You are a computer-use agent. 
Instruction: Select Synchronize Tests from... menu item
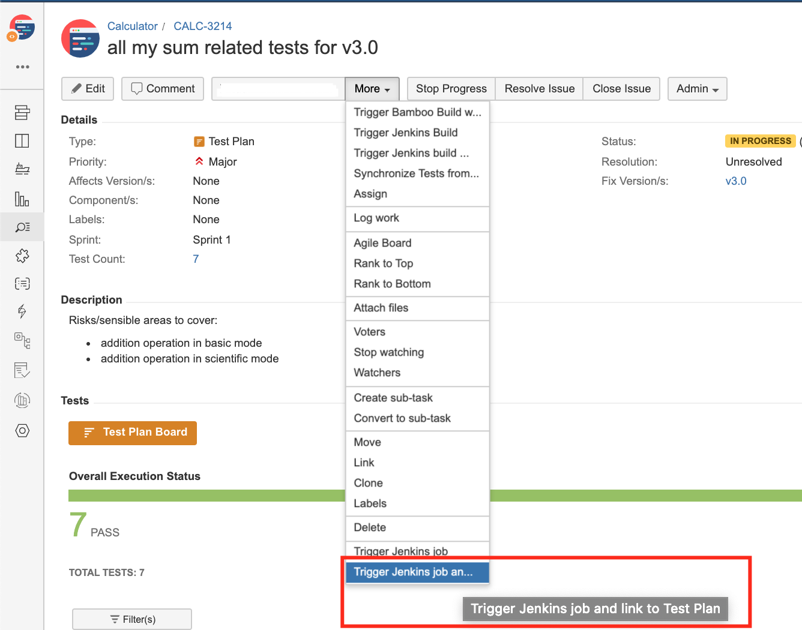pos(418,173)
